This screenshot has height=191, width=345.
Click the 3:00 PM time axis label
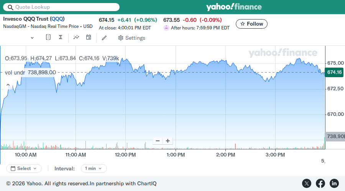pos(275,155)
